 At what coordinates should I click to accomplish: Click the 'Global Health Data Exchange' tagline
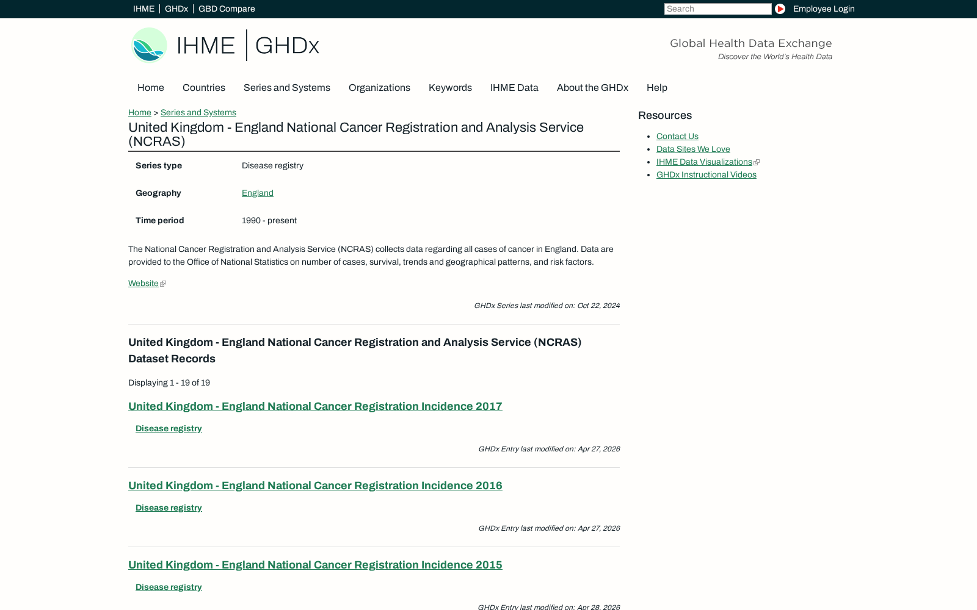coord(751,43)
